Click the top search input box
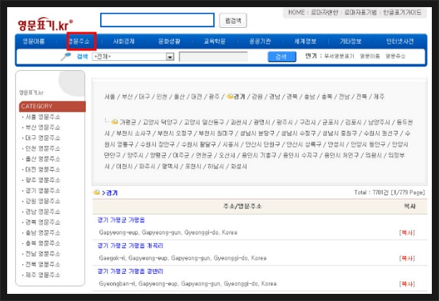Screen dimensions: 439x301 point(157,20)
